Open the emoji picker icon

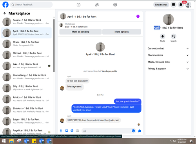(133, 131)
